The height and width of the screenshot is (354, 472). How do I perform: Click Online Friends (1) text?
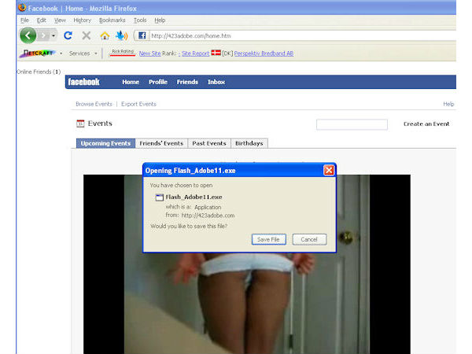pos(39,72)
